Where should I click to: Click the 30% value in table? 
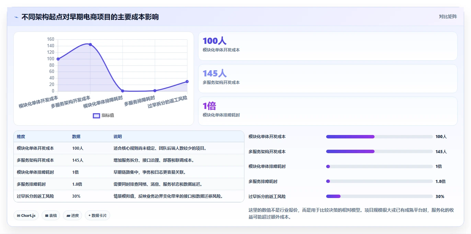(x=76, y=196)
